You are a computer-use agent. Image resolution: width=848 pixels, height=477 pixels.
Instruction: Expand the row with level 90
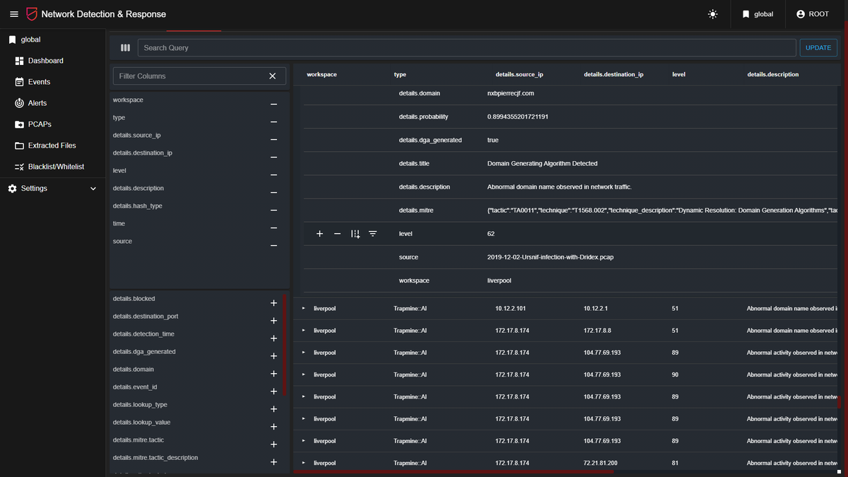(304, 375)
